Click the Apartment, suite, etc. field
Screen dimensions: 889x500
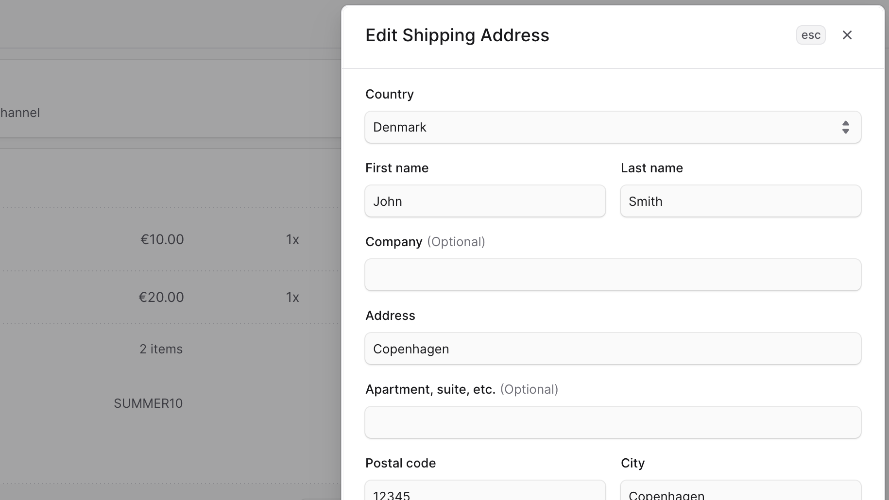click(613, 422)
